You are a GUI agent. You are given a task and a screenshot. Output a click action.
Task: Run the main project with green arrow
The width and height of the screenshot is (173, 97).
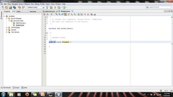click(x=55, y=7)
